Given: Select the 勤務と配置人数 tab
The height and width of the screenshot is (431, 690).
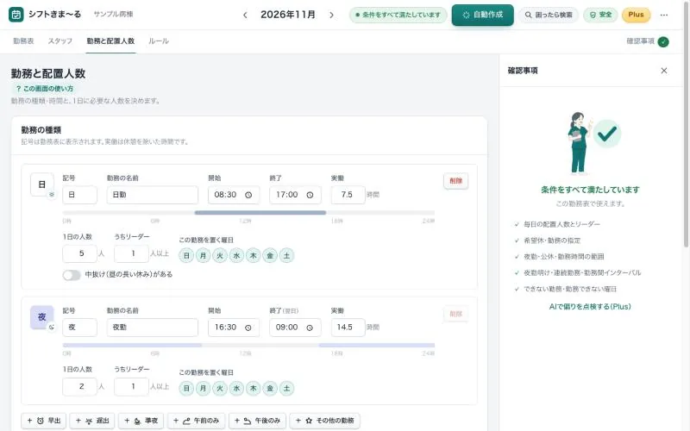Looking at the screenshot, I should [x=110, y=41].
